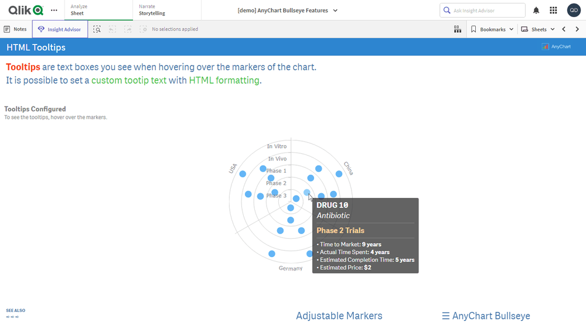
Task: Expand the Bookmarks dropdown
Action: pyautogui.click(x=492, y=29)
